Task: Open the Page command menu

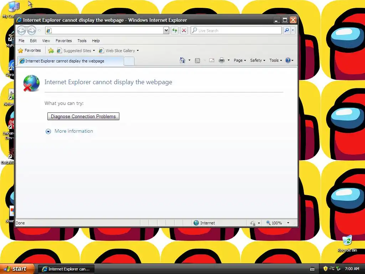Action: tap(240, 60)
